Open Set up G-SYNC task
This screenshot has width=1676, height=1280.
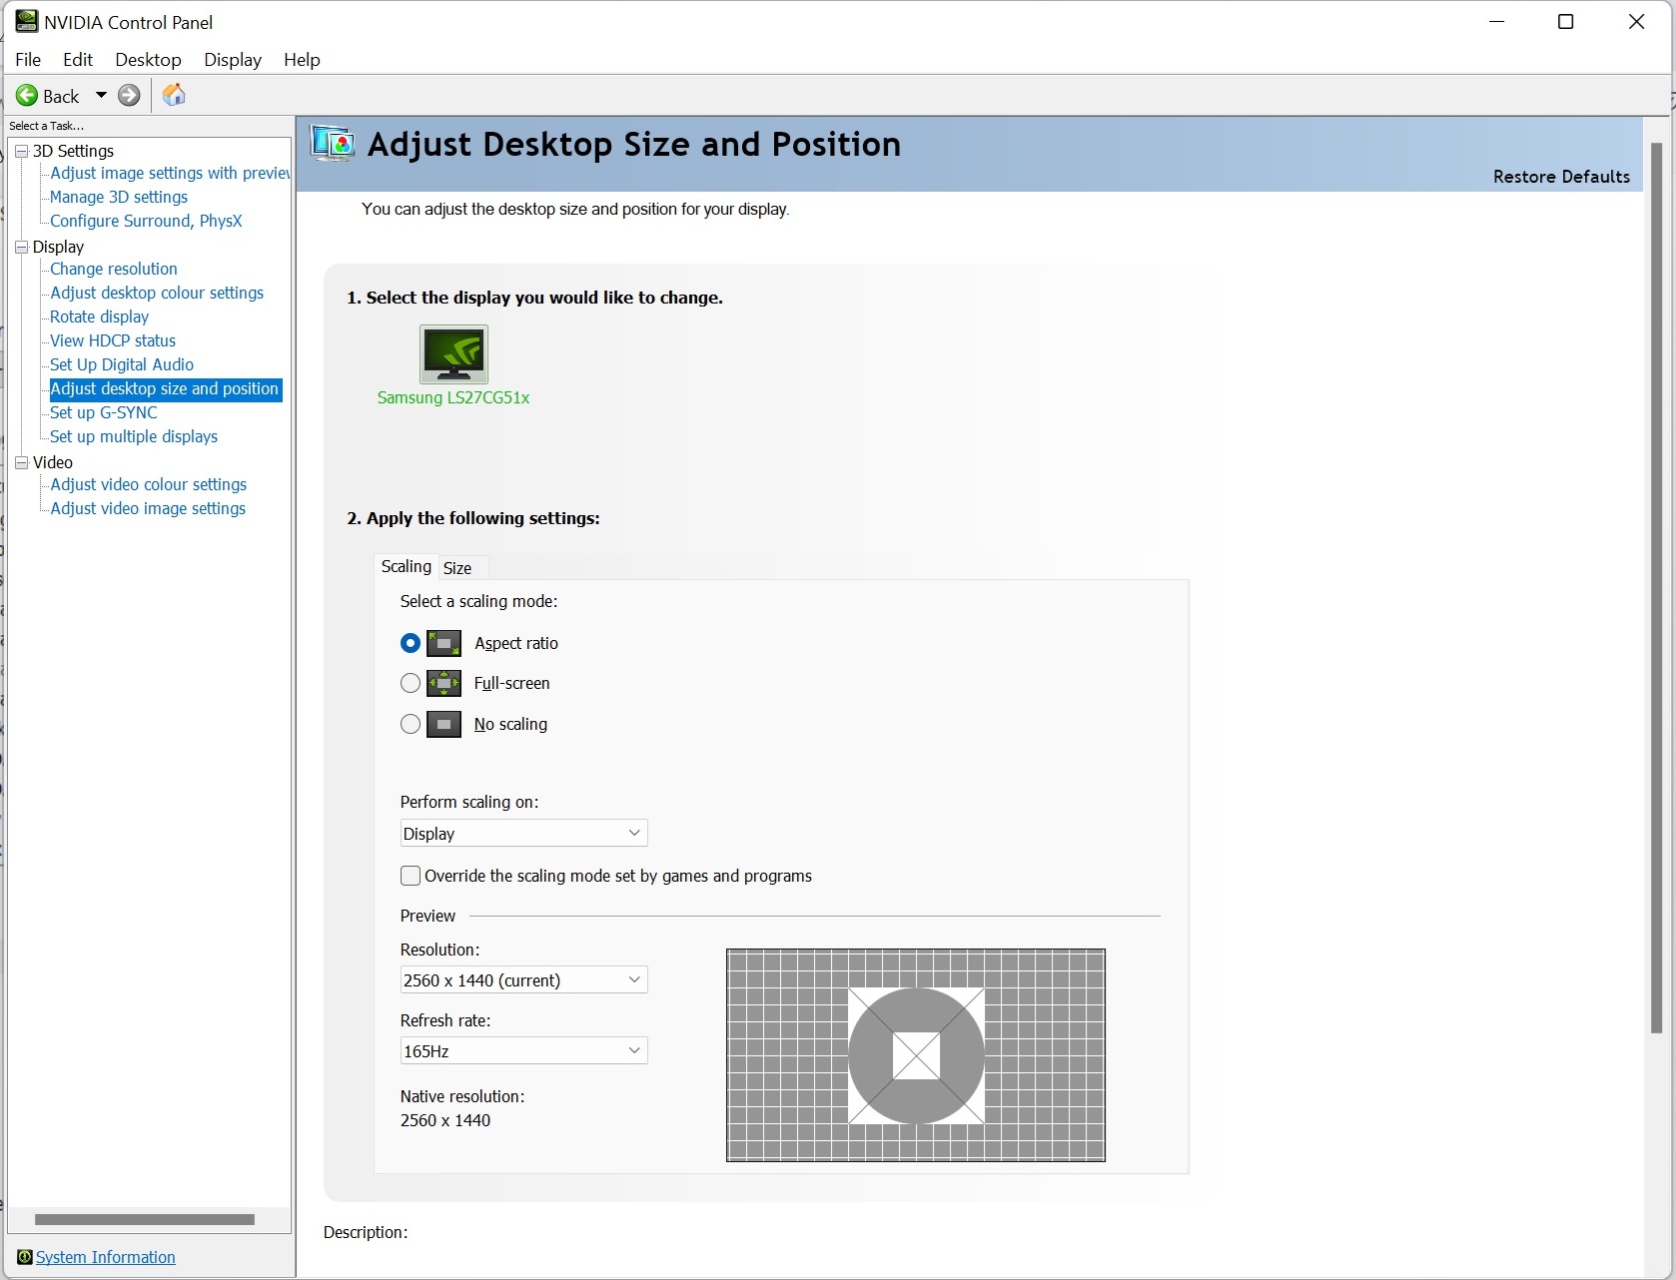[x=104, y=412]
